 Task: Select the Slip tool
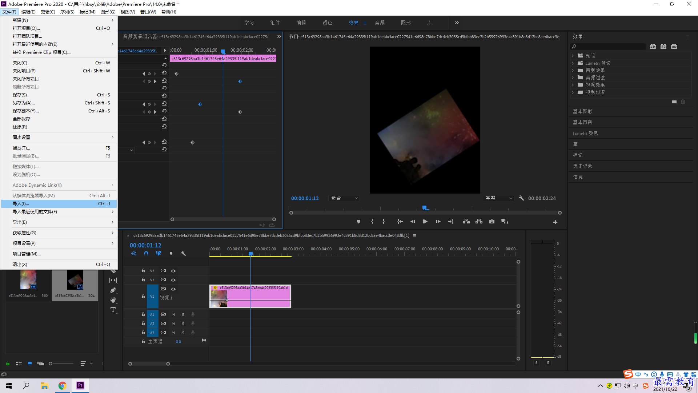113,280
